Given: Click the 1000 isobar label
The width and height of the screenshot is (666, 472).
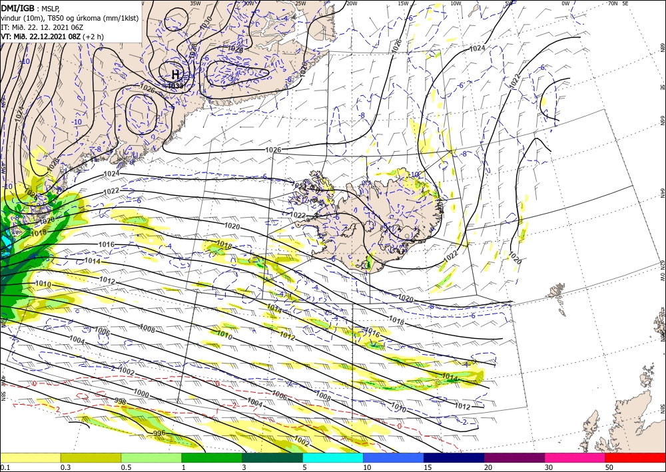Looking at the screenshot, I should 141,394.
